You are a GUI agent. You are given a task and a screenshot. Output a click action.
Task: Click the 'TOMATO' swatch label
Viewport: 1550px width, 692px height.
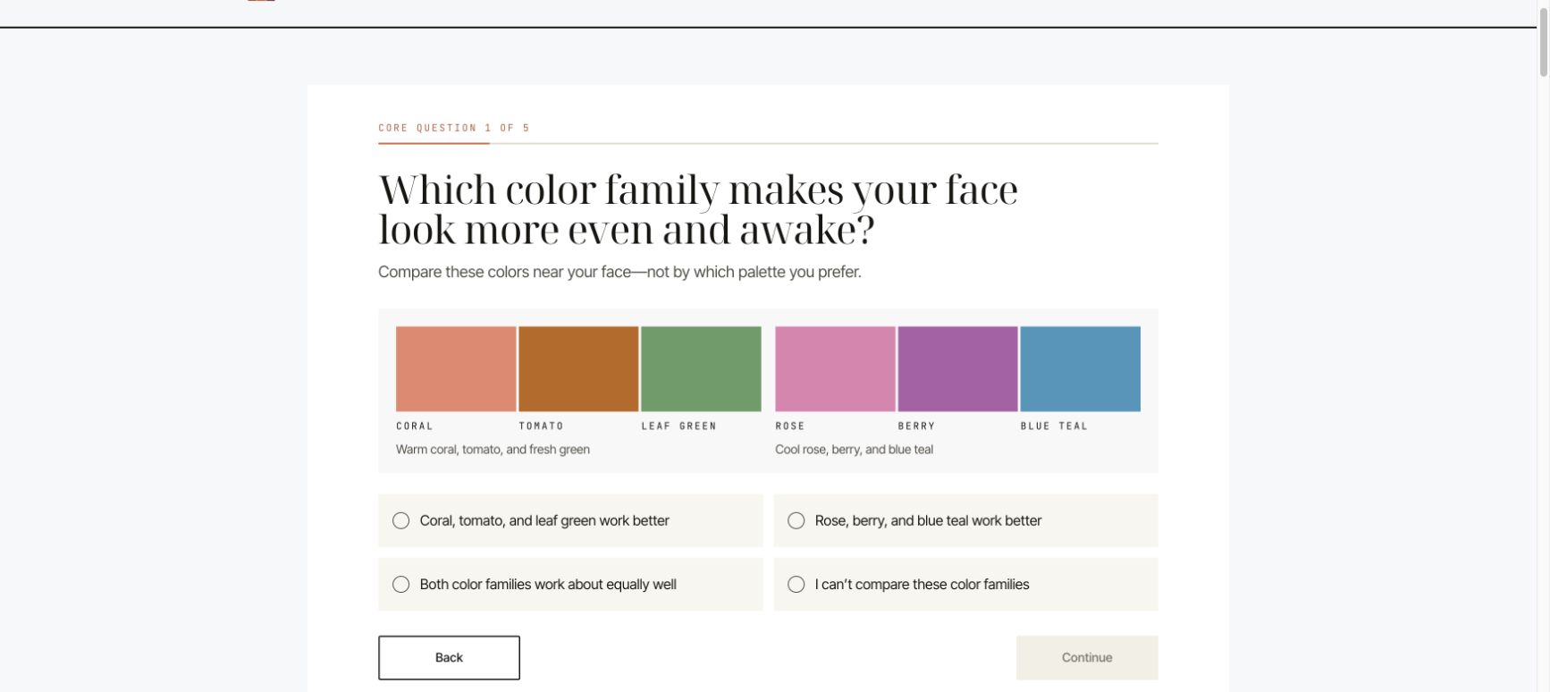[542, 426]
